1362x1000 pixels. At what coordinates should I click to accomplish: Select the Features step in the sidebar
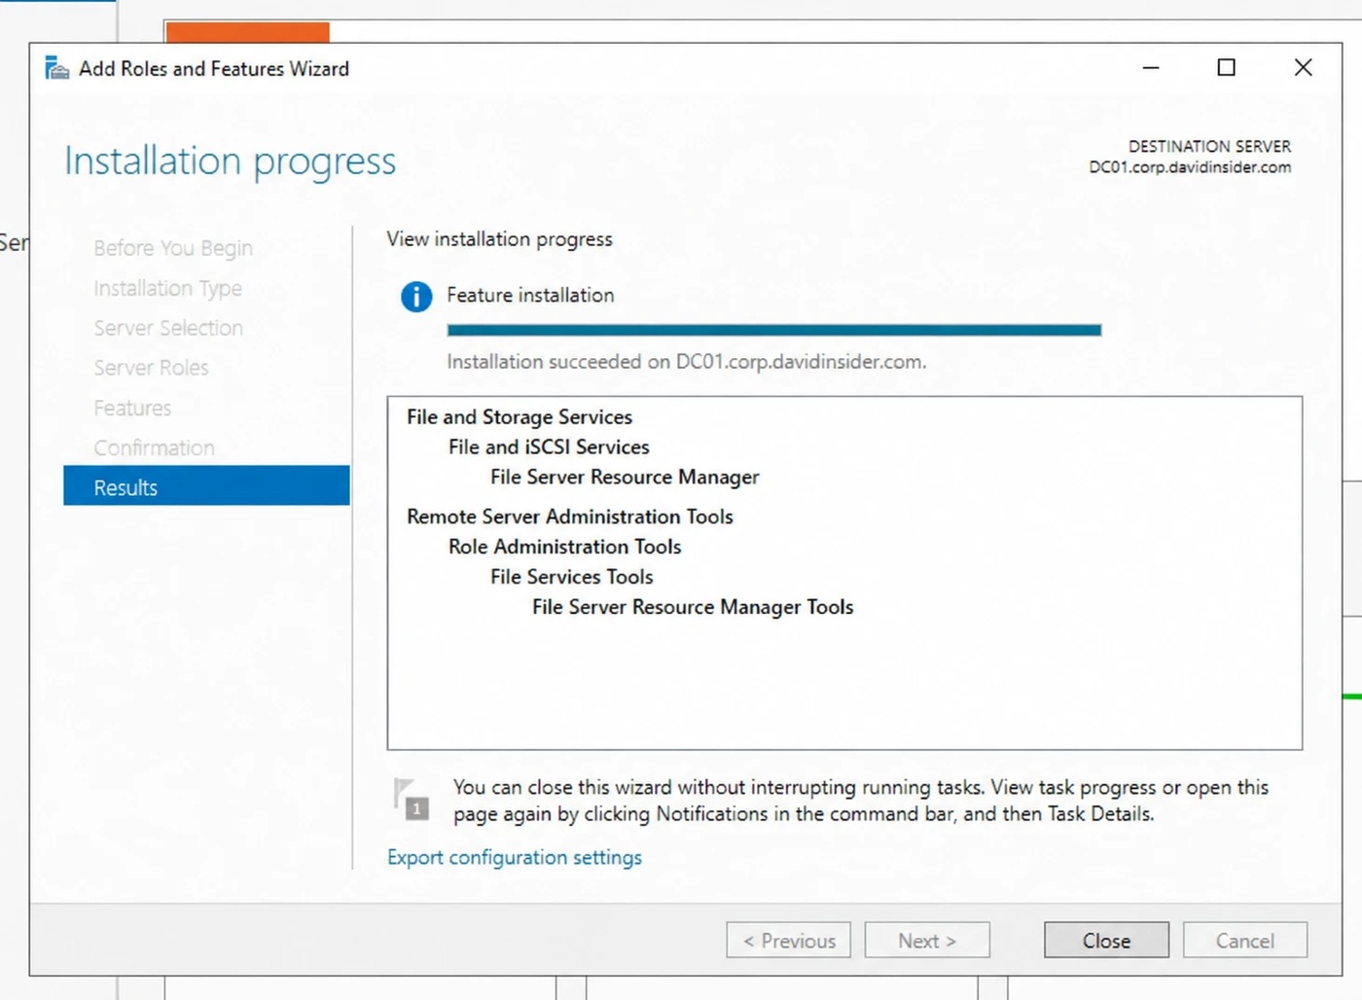(132, 408)
